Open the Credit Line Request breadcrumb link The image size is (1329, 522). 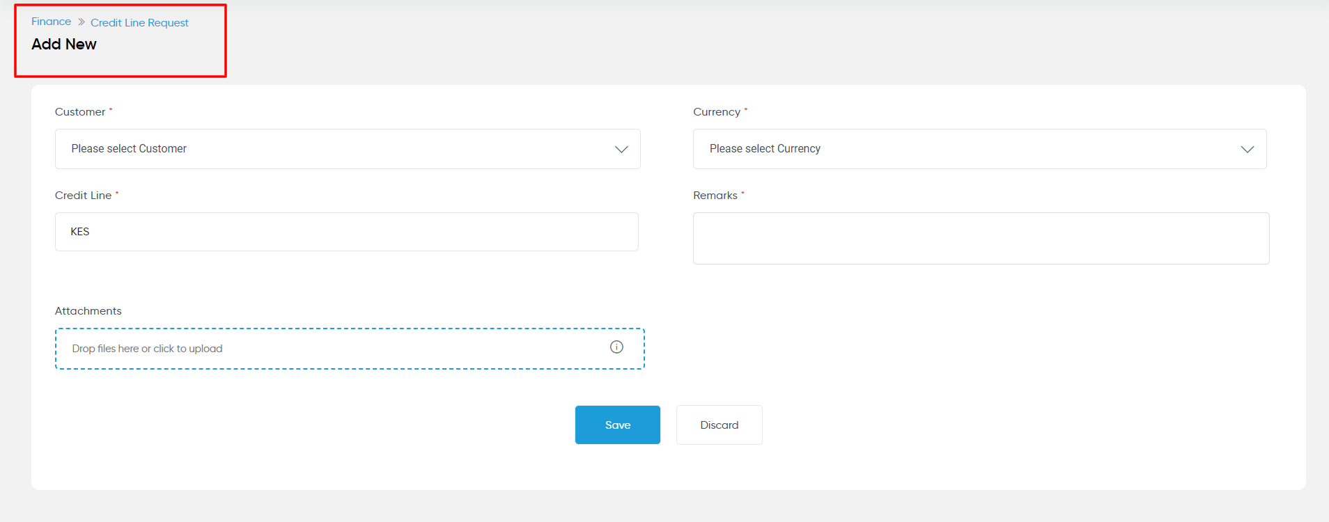[139, 23]
